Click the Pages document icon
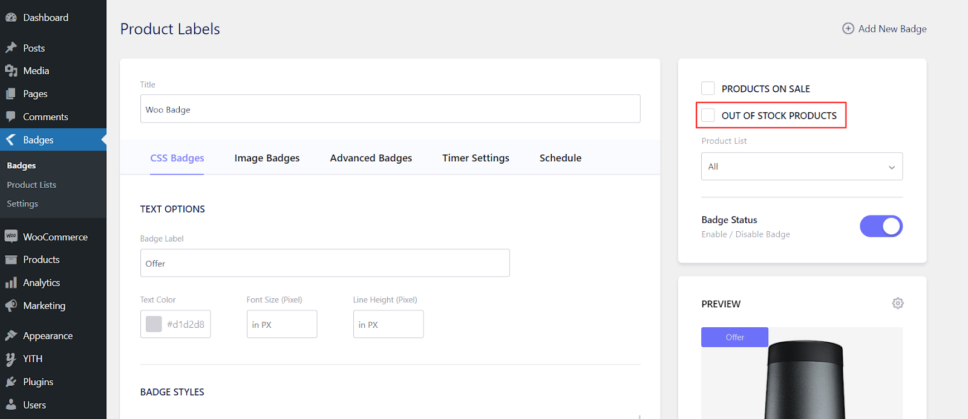968x419 pixels. (11, 94)
